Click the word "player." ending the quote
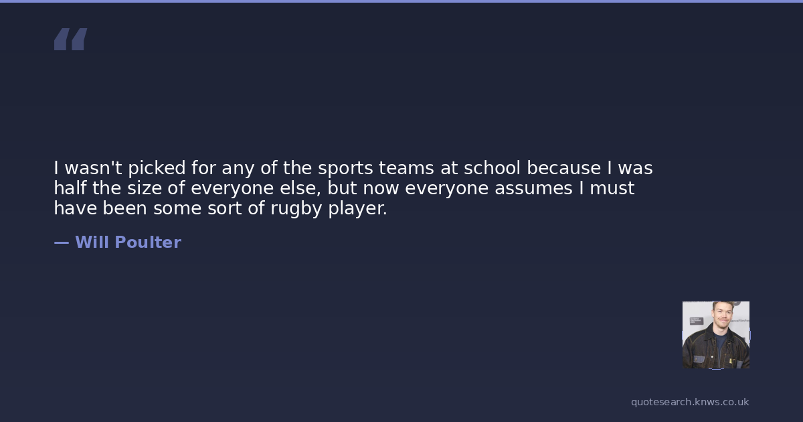This screenshot has width=803, height=422. coord(357,208)
